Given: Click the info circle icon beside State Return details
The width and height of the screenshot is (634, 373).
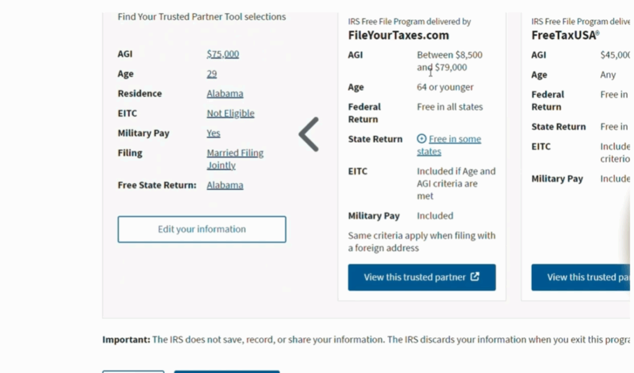Looking at the screenshot, I should click(x=422, y=139).
